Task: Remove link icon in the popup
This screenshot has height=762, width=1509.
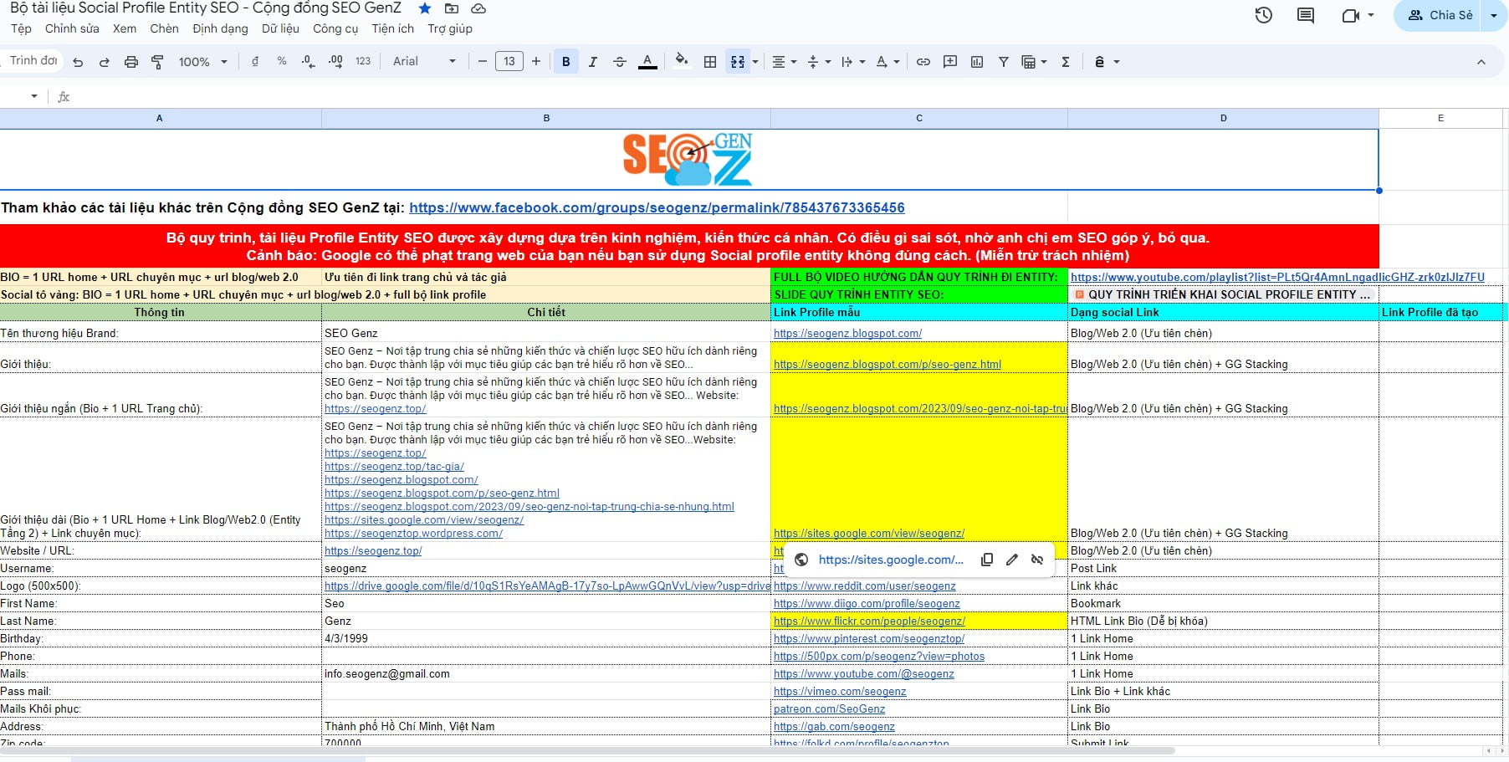Action: click(x=1037, y=560)
